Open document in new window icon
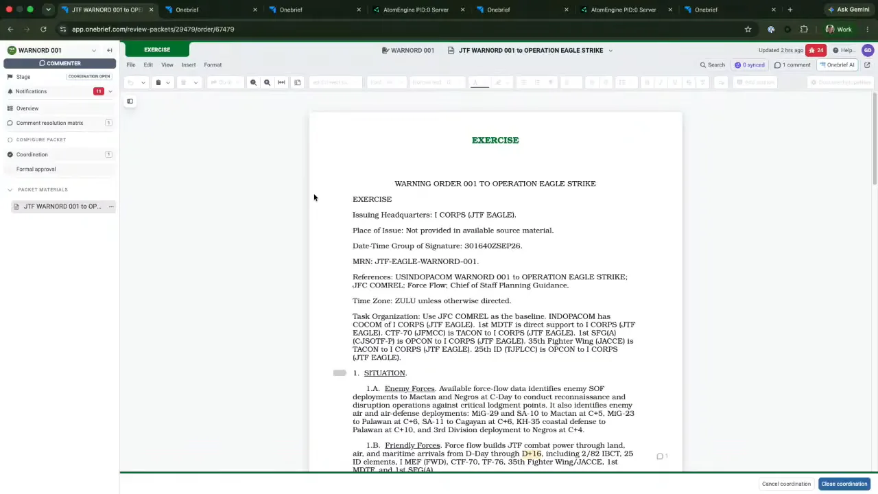This screenshot has height=494, width=878. (x=867, y=65)
